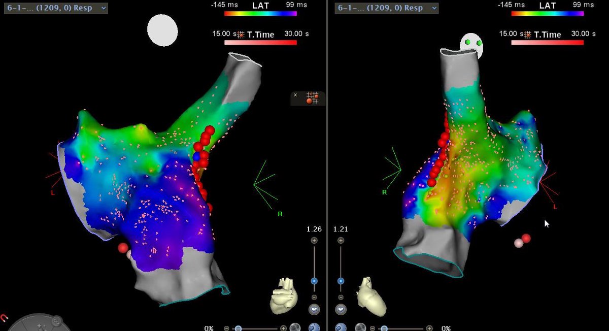Image resolution: width=609 pixels, height=331 pixels.
Task: Click the right view zoom value 1.21
Action: coord(341,229)
